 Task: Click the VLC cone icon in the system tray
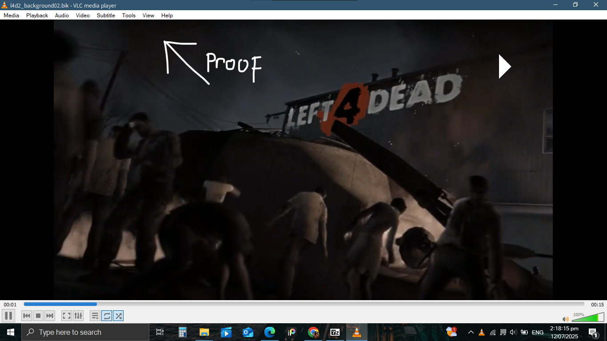[x=481, y=332]
